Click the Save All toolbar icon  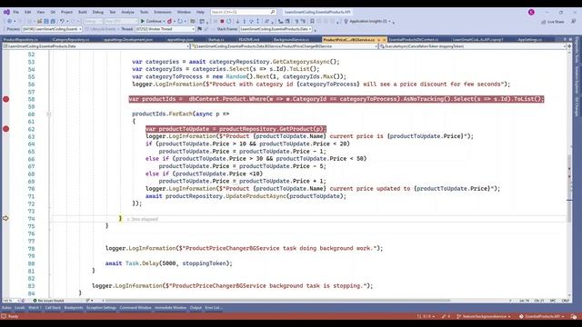[x=53, y=21]
